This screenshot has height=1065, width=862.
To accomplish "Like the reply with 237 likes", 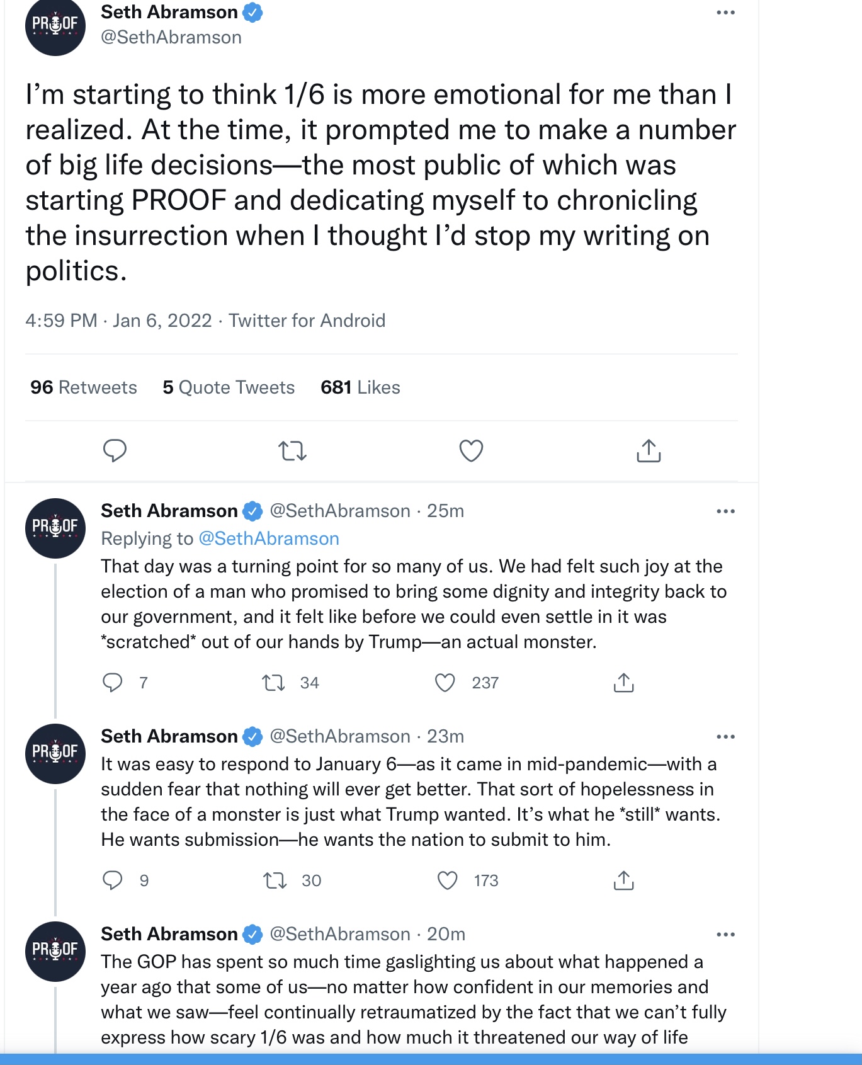I will point(445,683).
